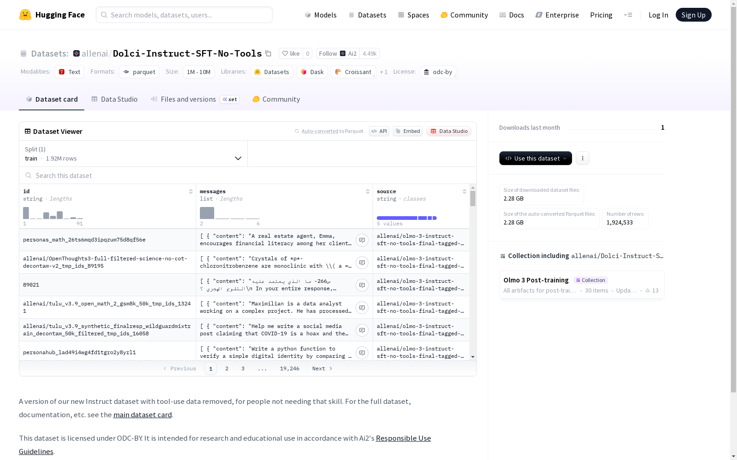Viewport: 737px width, 460px height.
Task: Open the Community tab of the dataset
Action: [276, 99]
